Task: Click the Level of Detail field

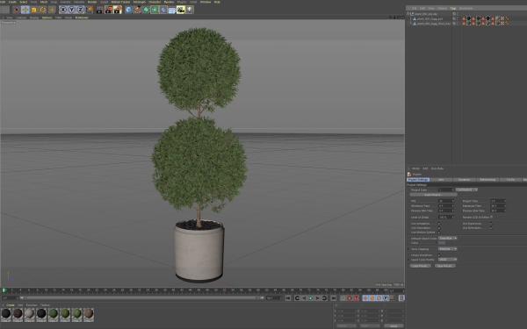Action: point(446,218)
